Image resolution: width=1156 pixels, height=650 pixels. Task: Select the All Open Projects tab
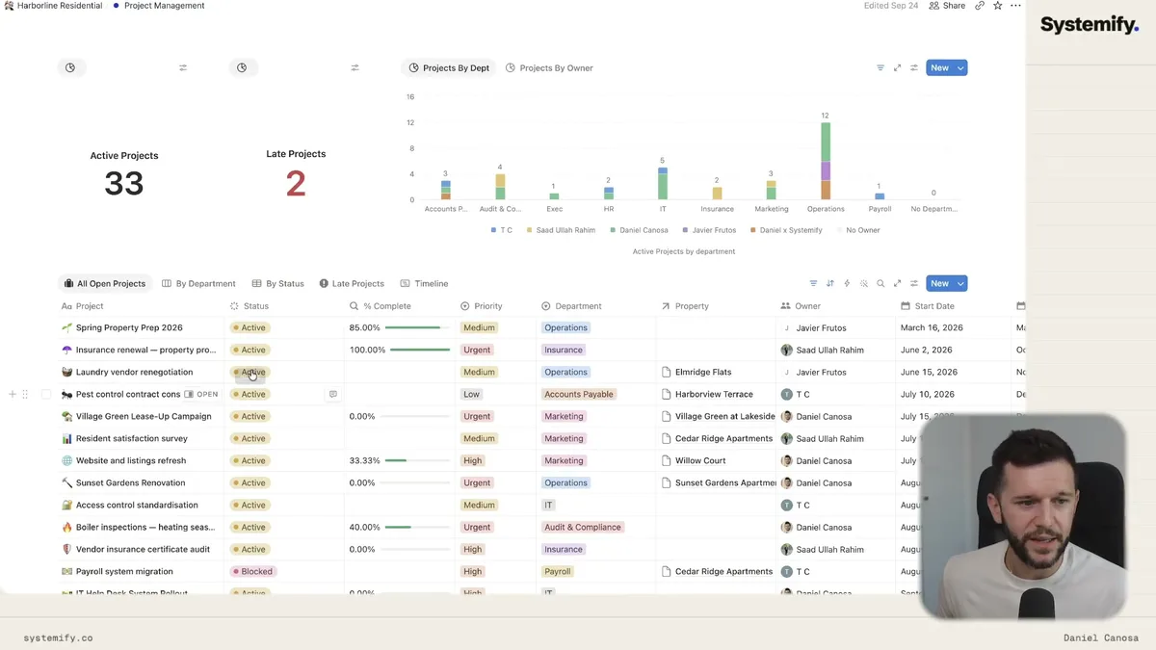(x=105, y=283)
